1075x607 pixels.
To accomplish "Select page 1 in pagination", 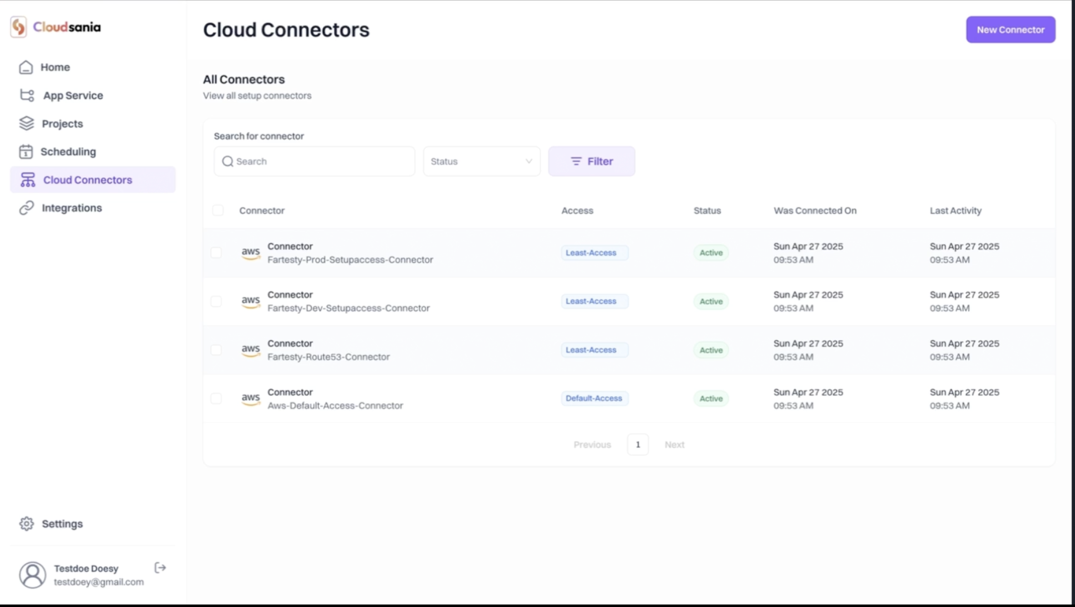I will (638, 445).
